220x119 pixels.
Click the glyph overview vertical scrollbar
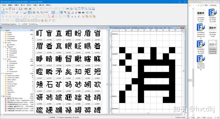[x=107, y=71]
